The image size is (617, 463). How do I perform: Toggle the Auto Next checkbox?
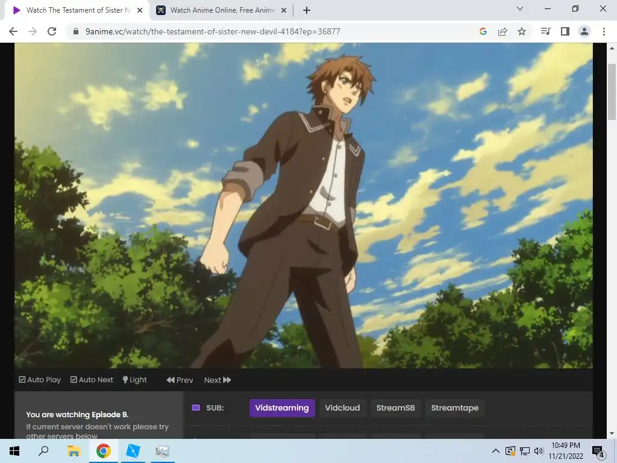[92, 380]
